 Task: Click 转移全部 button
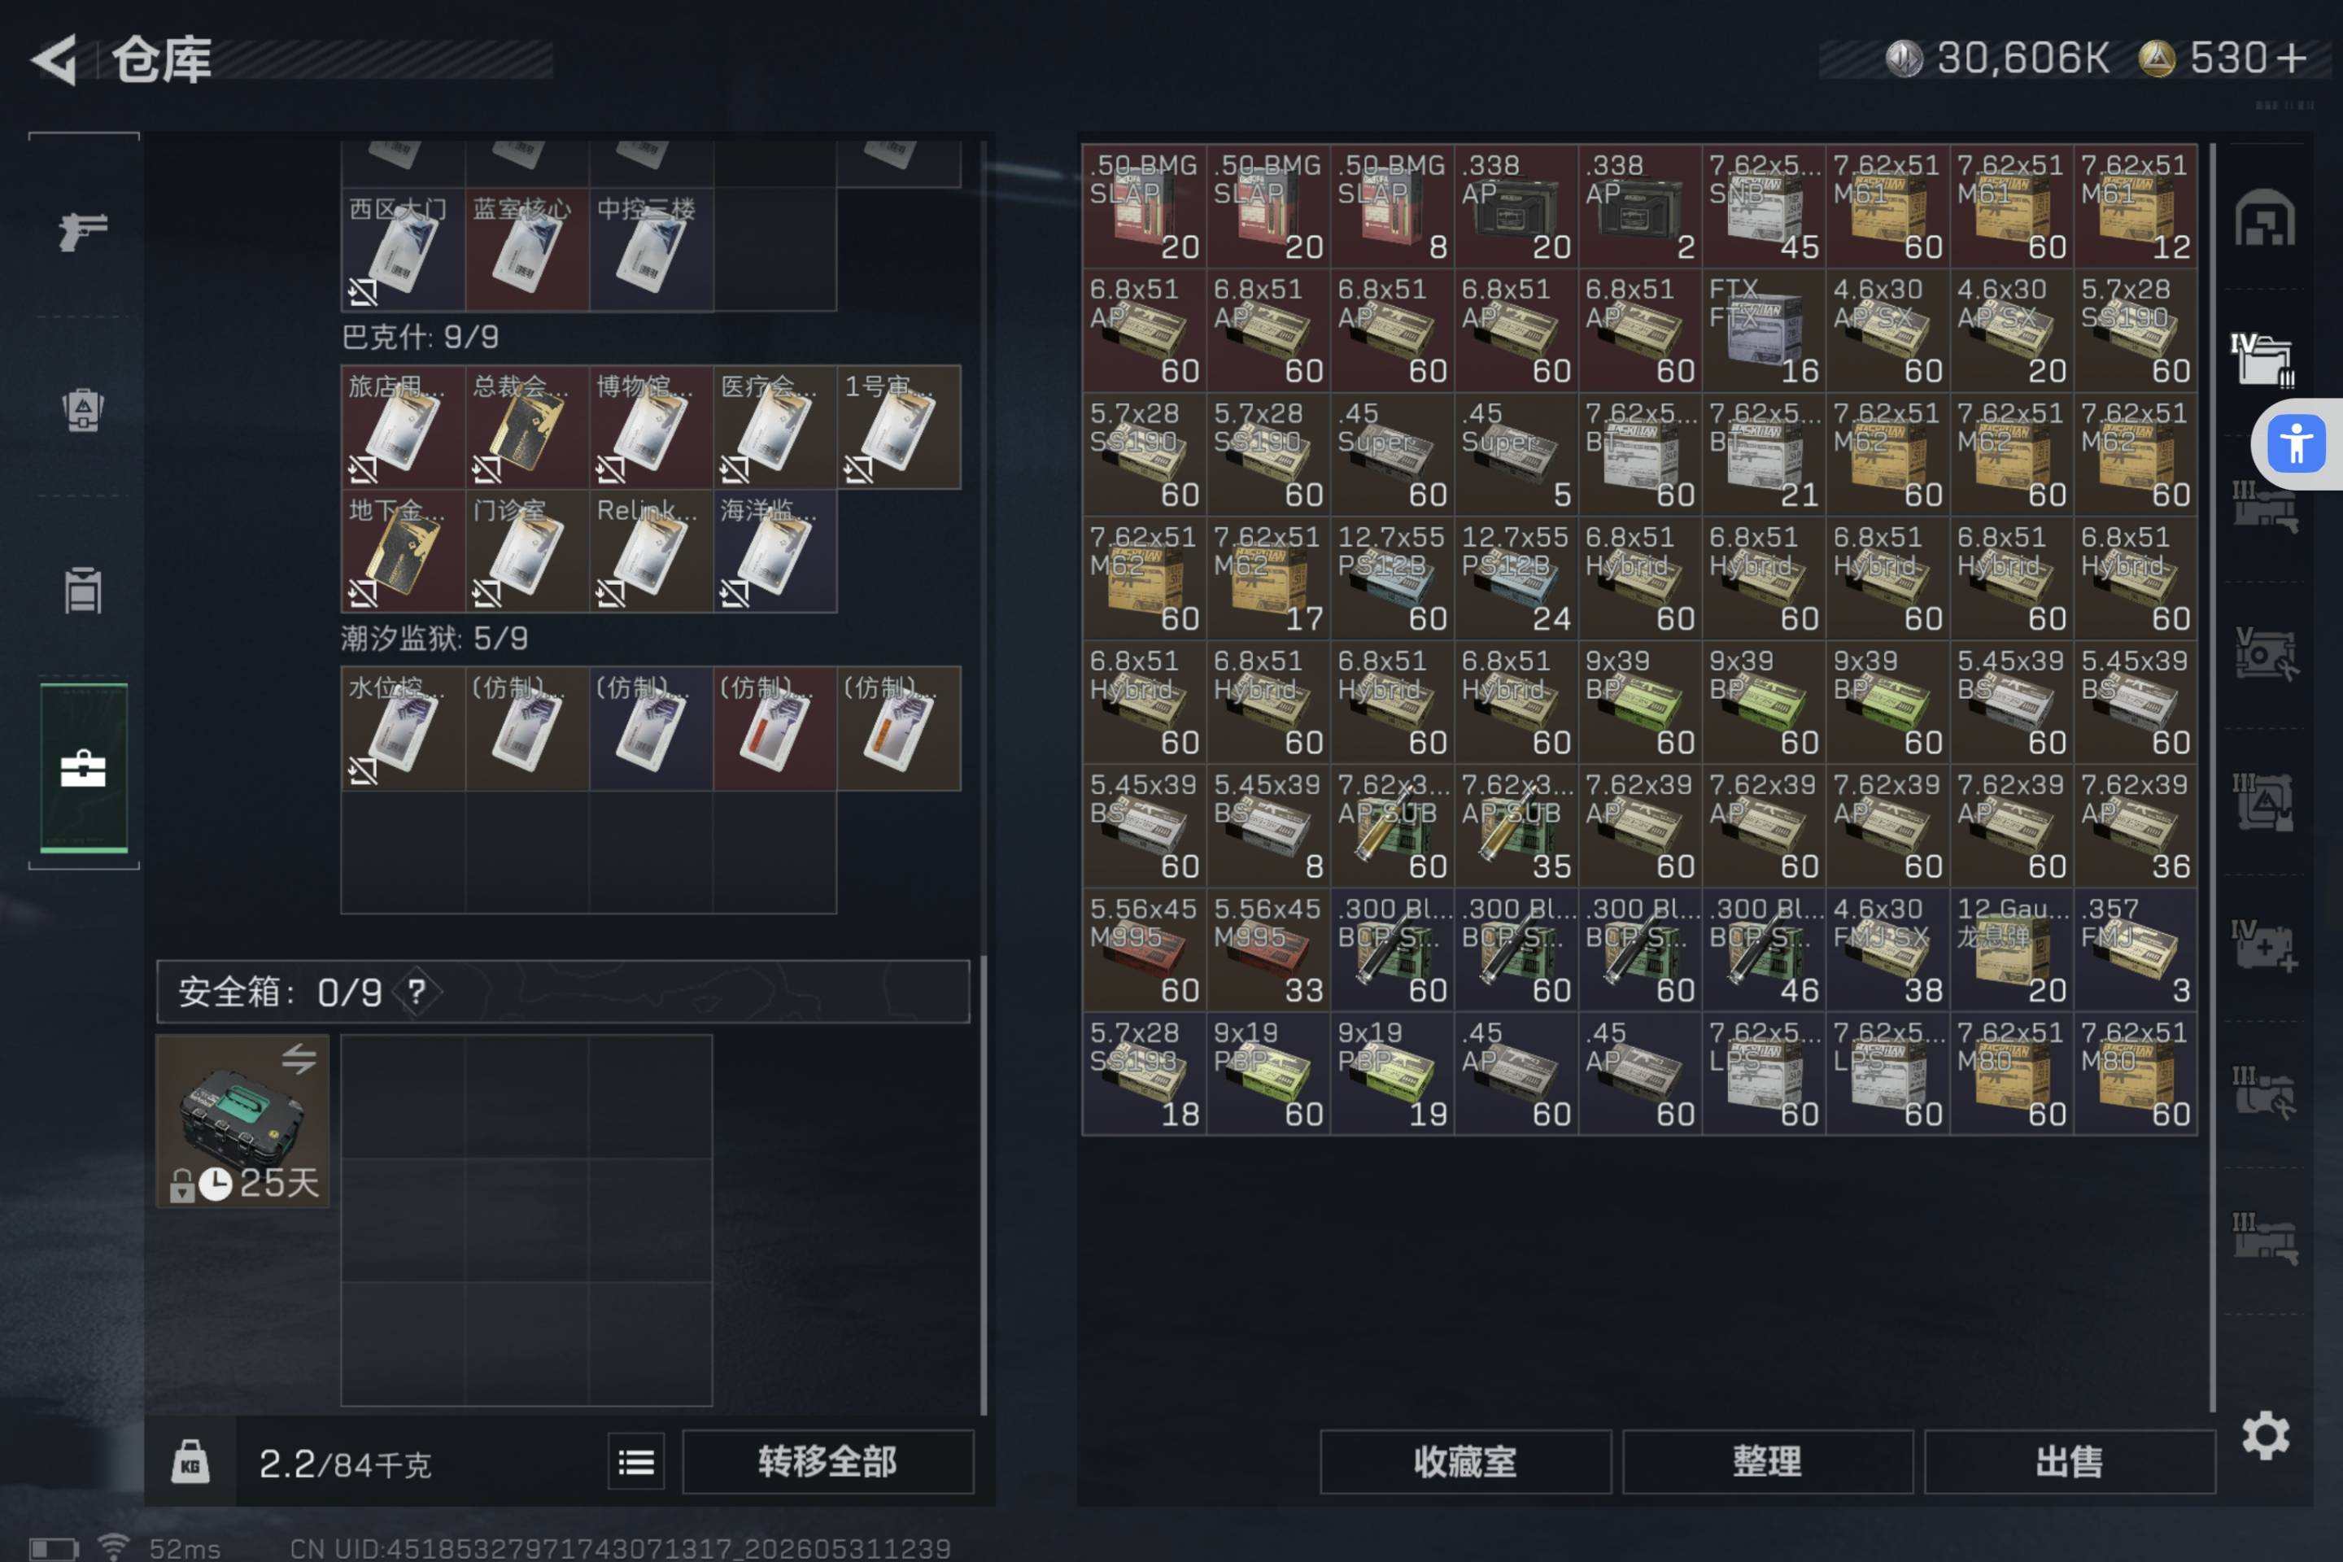(827, 1461)
